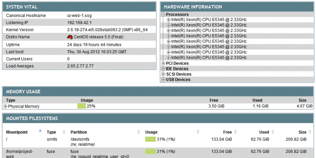Click the memory Free value 3.50 GiB

pos(216,106)
